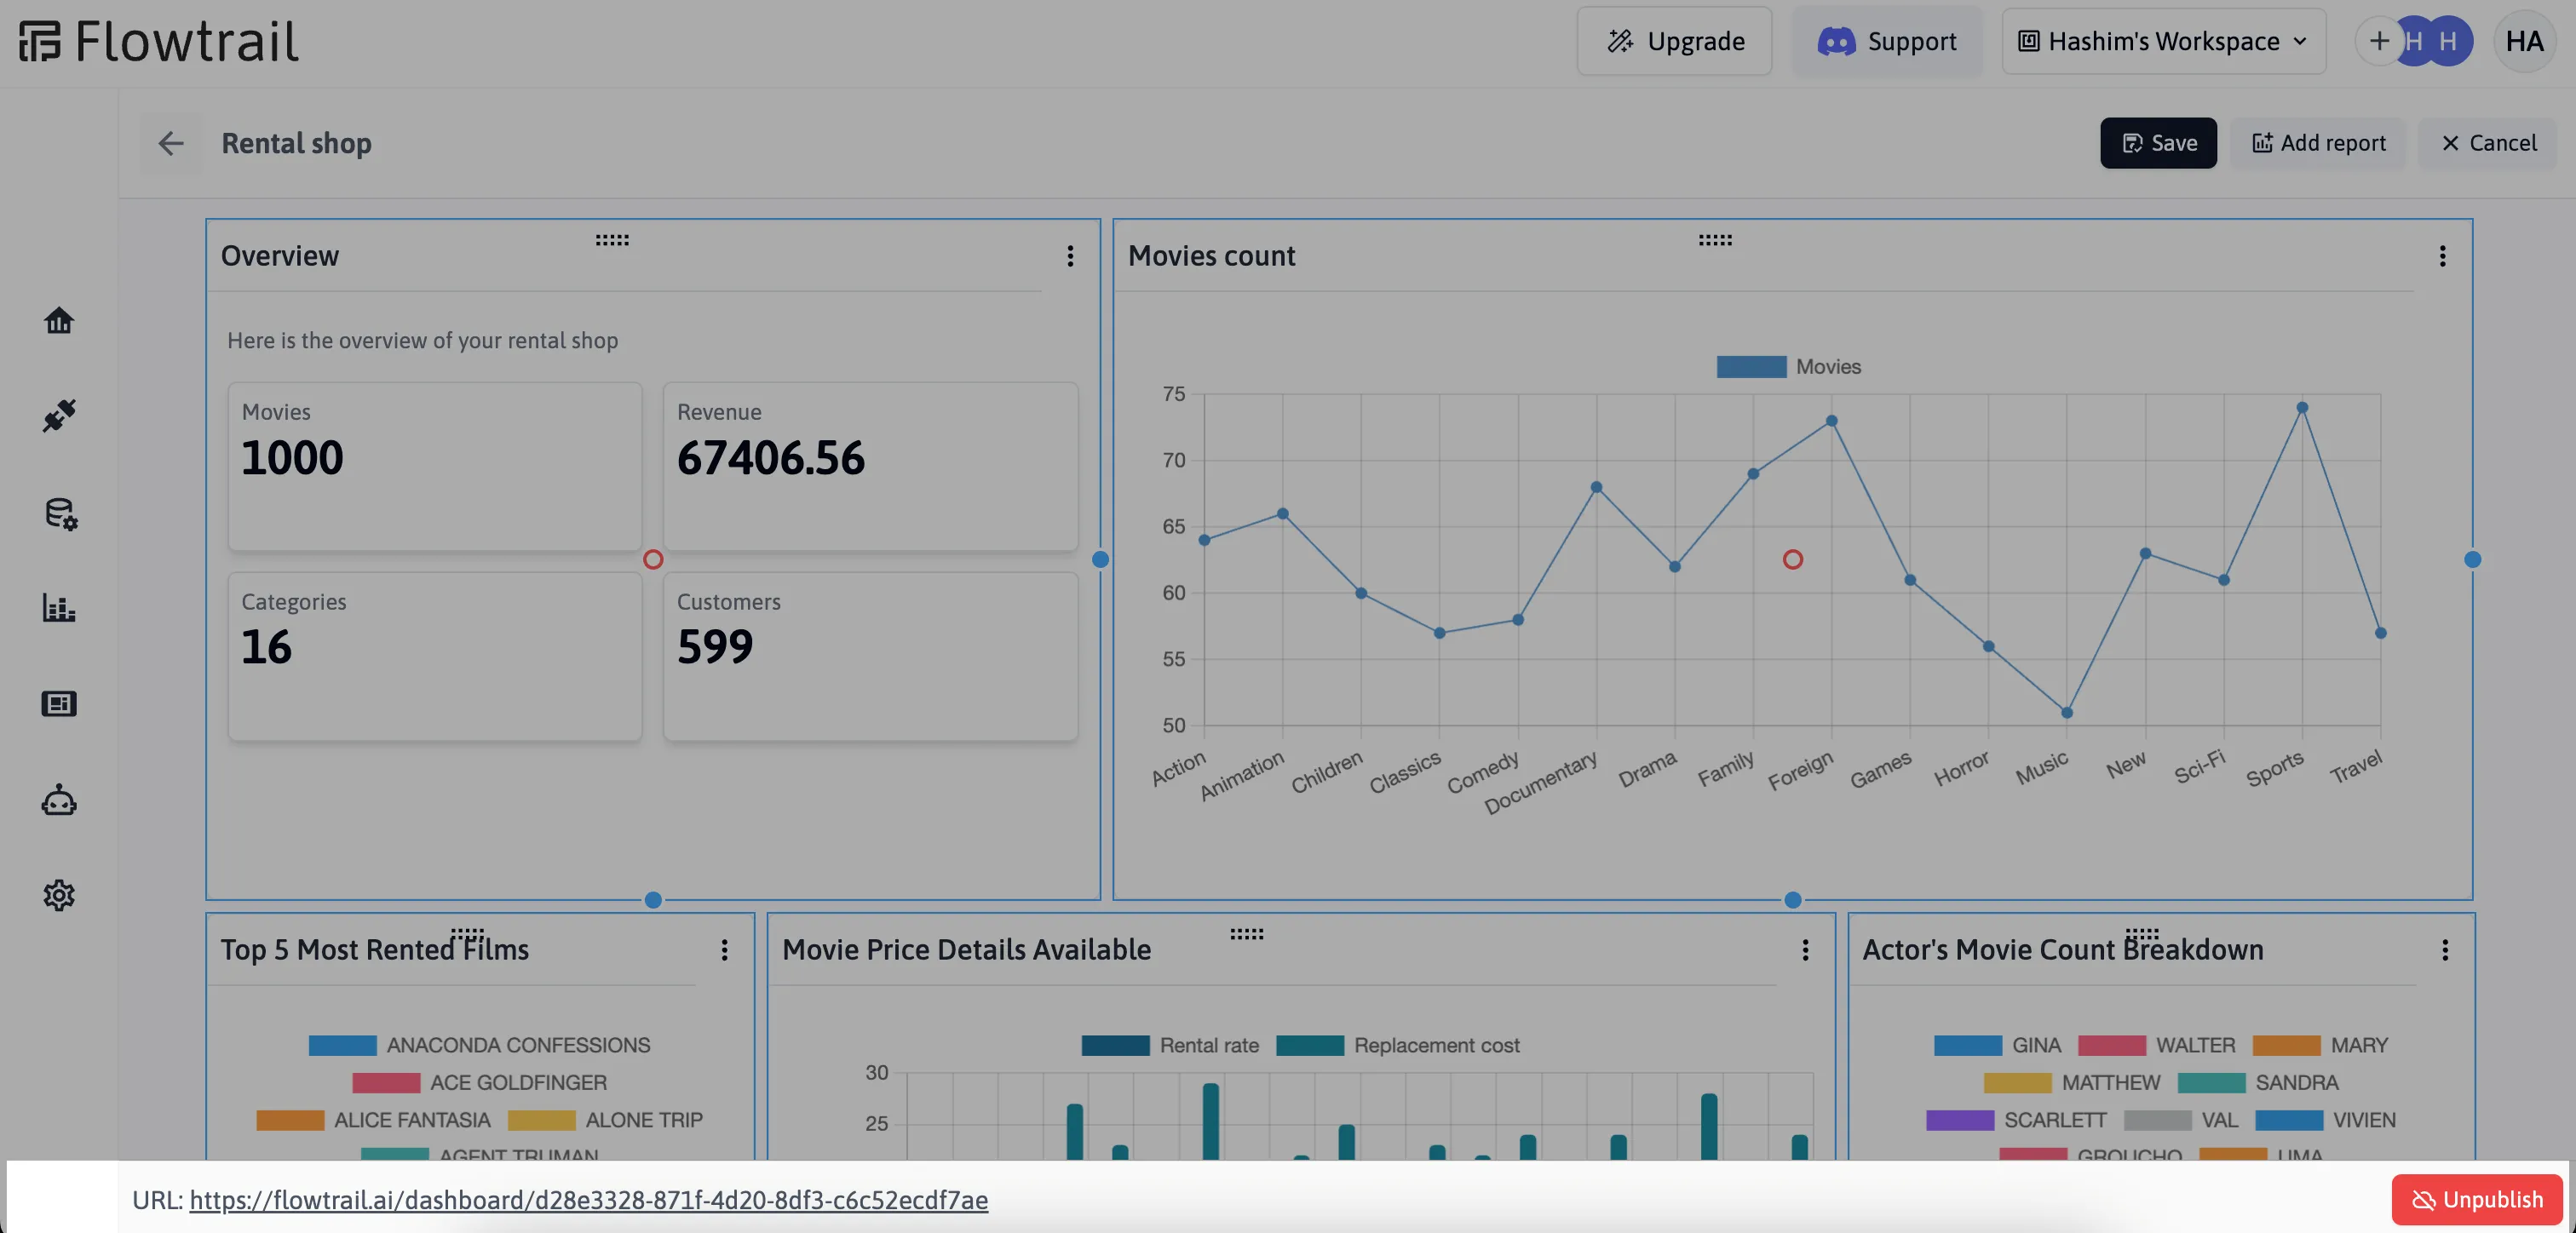Click the Actor's Movie Count Breakdown drag handle
2576x1233 pixels.
(x=2142, y=934)
